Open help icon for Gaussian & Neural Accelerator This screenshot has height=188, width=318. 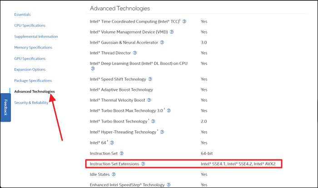(162, 42)
